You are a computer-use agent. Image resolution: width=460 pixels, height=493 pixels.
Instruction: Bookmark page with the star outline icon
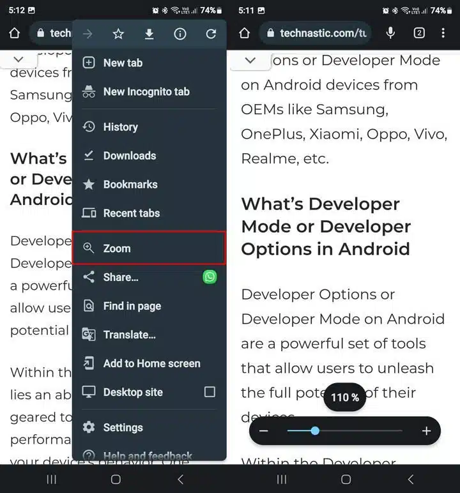coord(118,34)
